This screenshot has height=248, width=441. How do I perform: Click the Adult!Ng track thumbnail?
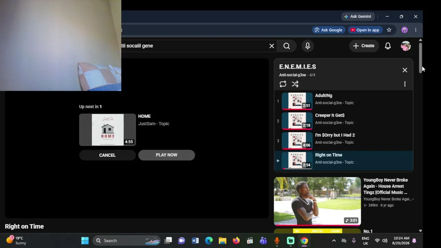tap(297, 101)
